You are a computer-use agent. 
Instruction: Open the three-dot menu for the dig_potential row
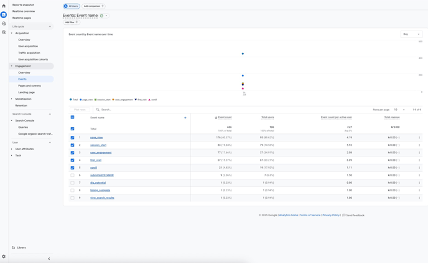[x=419, y=183]
